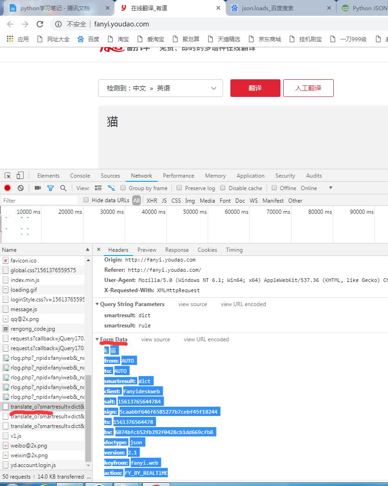
Task: Open the 京东商城 bookmark
Action: (265, 39)
